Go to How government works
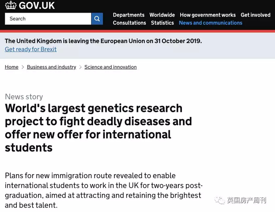This screenshot has width=275, height=212. tap(207, 15)
